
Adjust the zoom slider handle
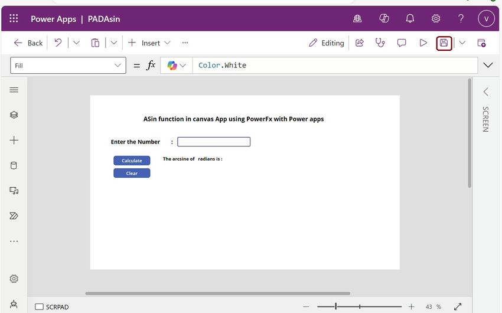tap(335, 307)
